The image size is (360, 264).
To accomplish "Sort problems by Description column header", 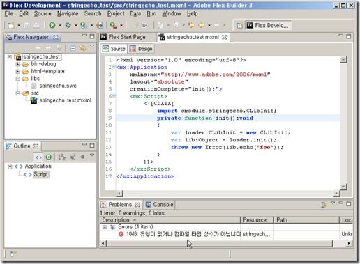I will 170,220.
